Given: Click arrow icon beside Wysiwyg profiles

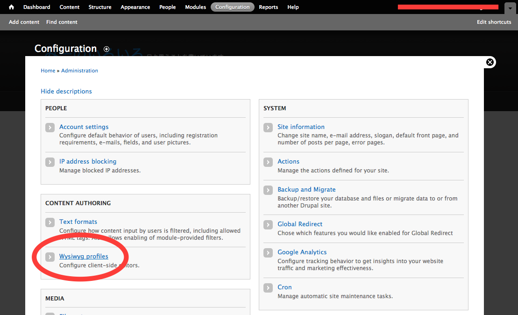Looking at the screenshot, I should (x=50, y=257).
